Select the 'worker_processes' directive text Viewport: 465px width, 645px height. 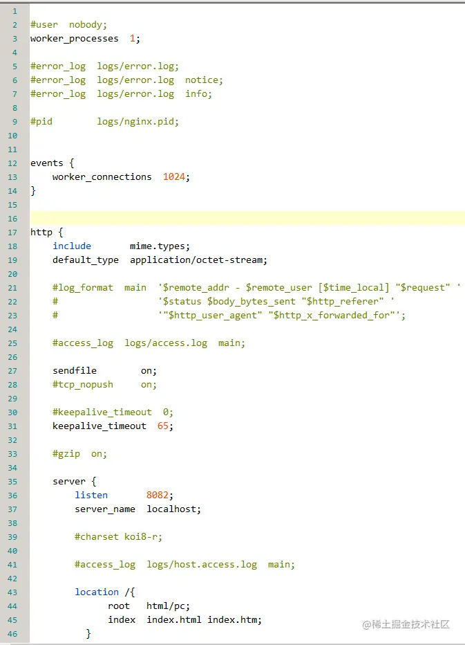[x=75, y=39]
